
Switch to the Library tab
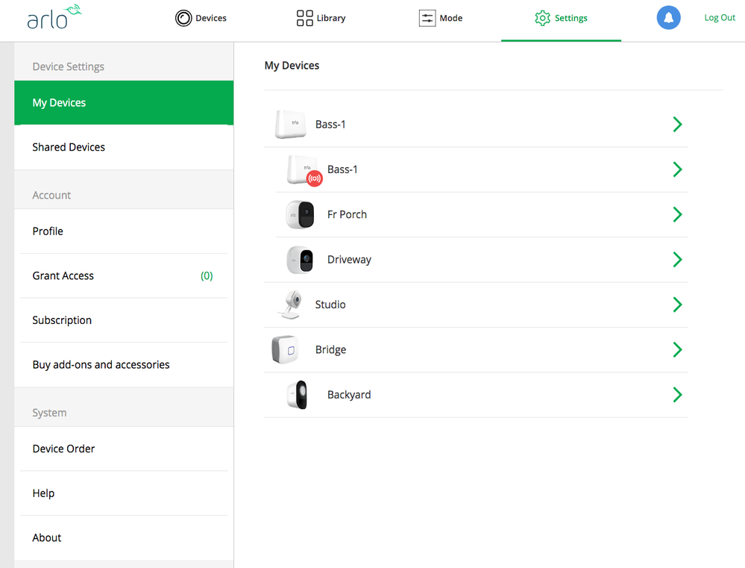pos(321,18)
